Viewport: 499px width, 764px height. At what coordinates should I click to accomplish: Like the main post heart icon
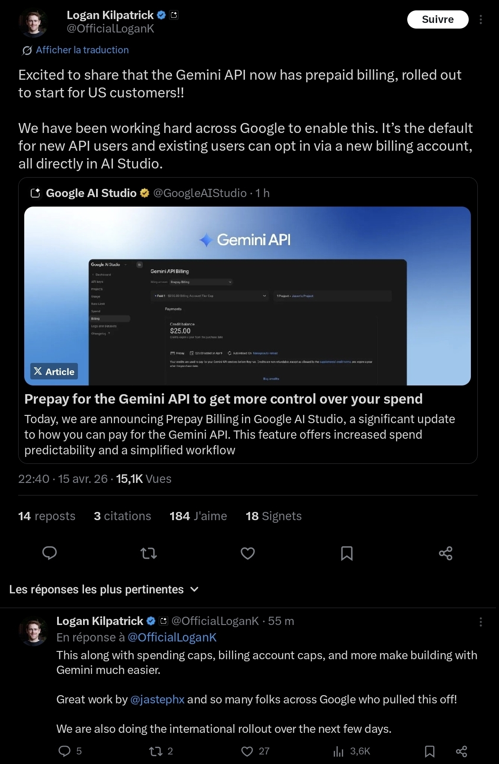pos(248,553)
